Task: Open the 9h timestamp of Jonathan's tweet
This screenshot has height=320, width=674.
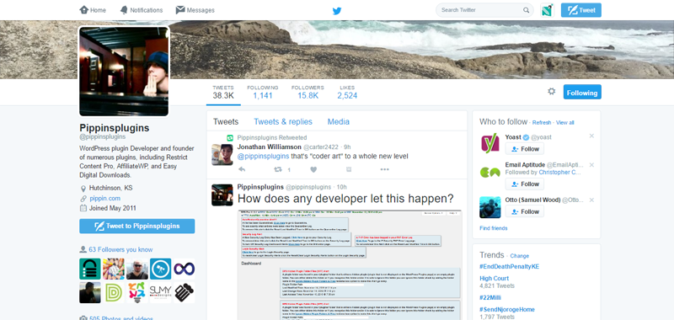Action: pos(347,147)
